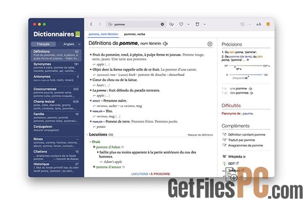Click the circle icon after pomme d'amour
The width and height of the screenshot is (303, 199).
(124, 167)
